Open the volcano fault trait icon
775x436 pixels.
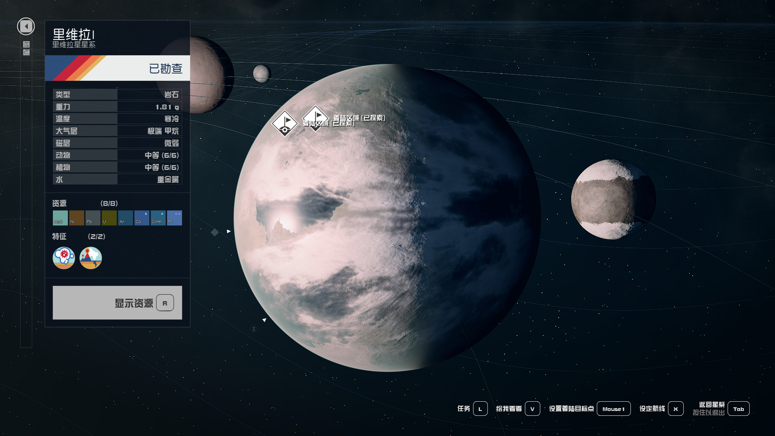(91, 258)
